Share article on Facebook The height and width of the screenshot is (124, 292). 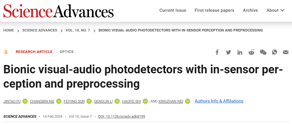click(217, 52)
